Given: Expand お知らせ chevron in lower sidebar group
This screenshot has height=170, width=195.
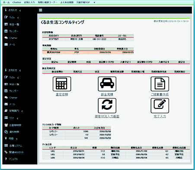Looking at the screenshot, I should pyautogui.click(x=20, y=71).
